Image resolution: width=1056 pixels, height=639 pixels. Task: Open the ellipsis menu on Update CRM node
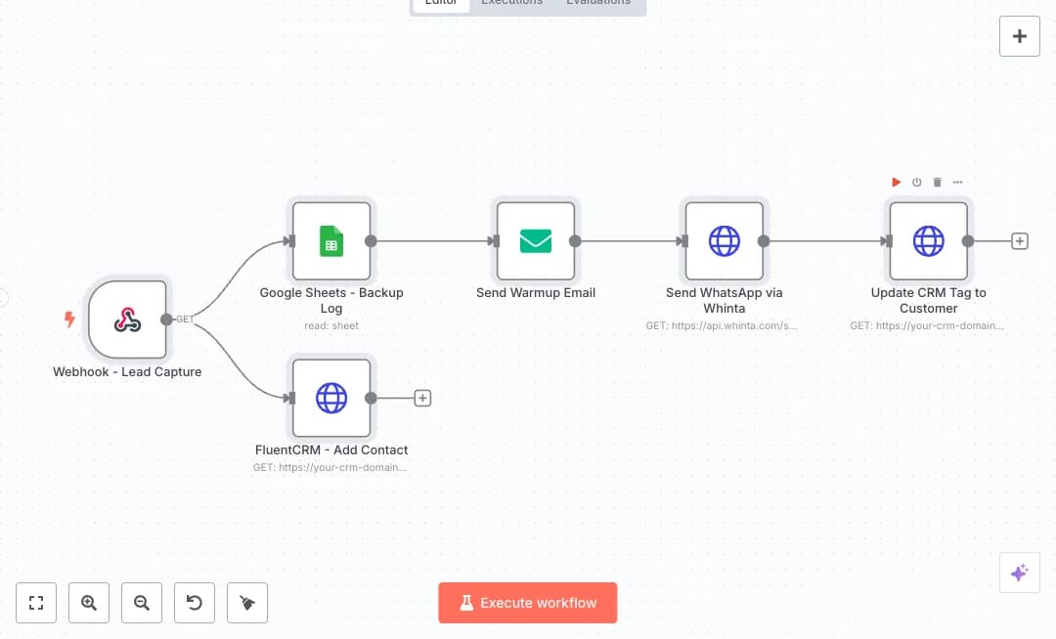pos(957,182)
